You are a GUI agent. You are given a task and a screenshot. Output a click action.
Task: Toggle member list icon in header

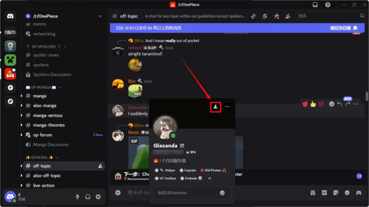tap(288, 16)
